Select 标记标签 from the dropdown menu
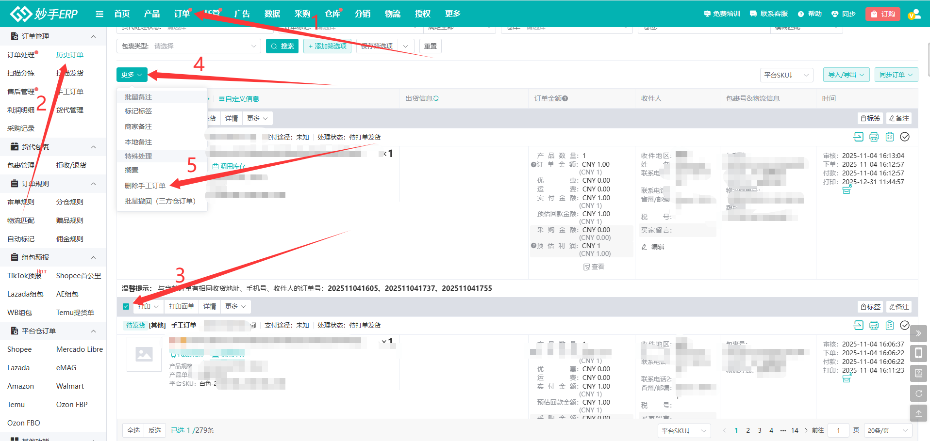930x441 pixels. 138,111
